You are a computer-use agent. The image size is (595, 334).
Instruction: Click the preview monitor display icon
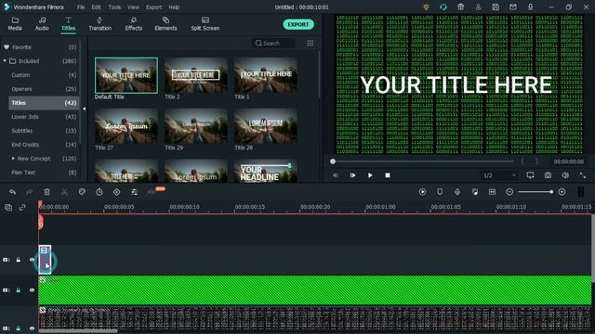[x=530, y=175]
